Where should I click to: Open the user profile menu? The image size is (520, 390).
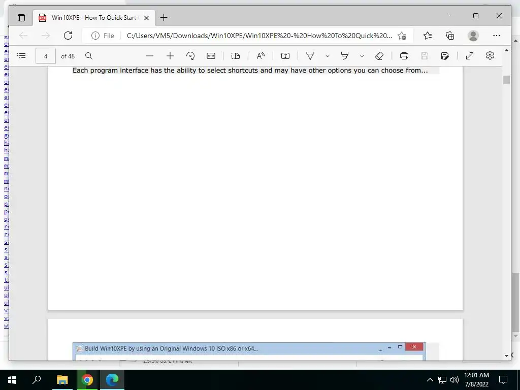473,36
